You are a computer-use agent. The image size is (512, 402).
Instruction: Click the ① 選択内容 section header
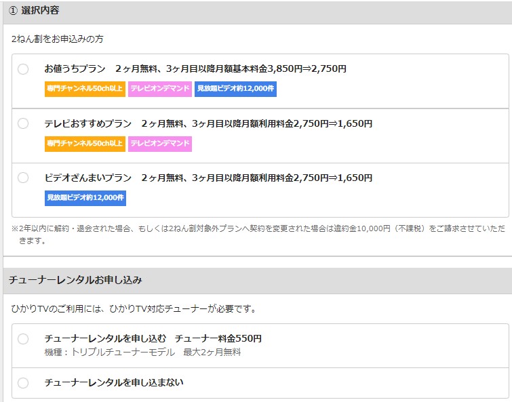[x=257, y=12]
